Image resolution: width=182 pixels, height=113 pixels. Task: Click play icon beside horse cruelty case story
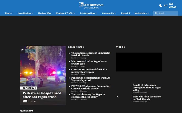pyautogui.click(x=70, y=61)
